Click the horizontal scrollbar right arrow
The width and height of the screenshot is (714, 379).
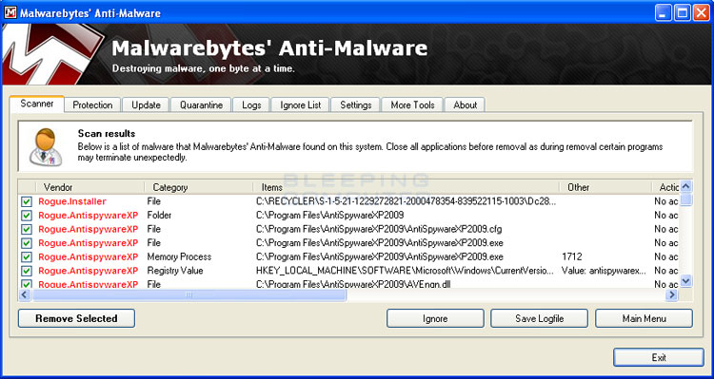[x=672, y=295]
